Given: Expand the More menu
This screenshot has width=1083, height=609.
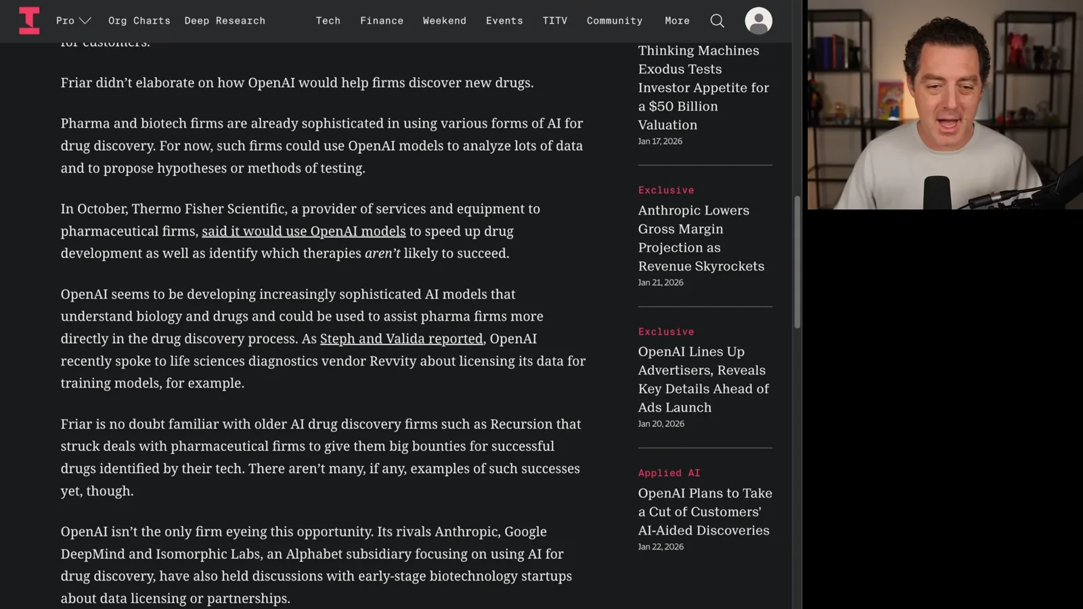Looking at the screenshot, I should pyautogui.click(x=678, y=21).
